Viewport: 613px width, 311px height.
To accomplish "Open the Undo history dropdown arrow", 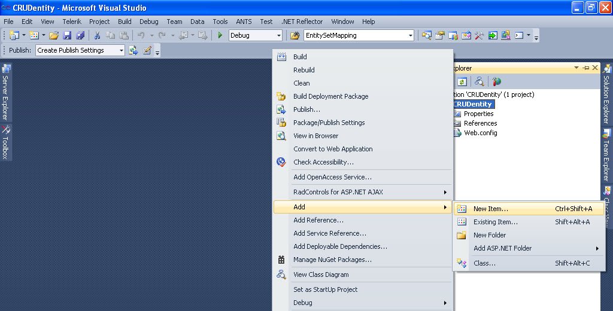I will 151,35.
